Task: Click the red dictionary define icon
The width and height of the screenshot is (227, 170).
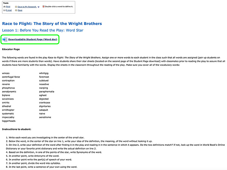Action: pos(43,6)
